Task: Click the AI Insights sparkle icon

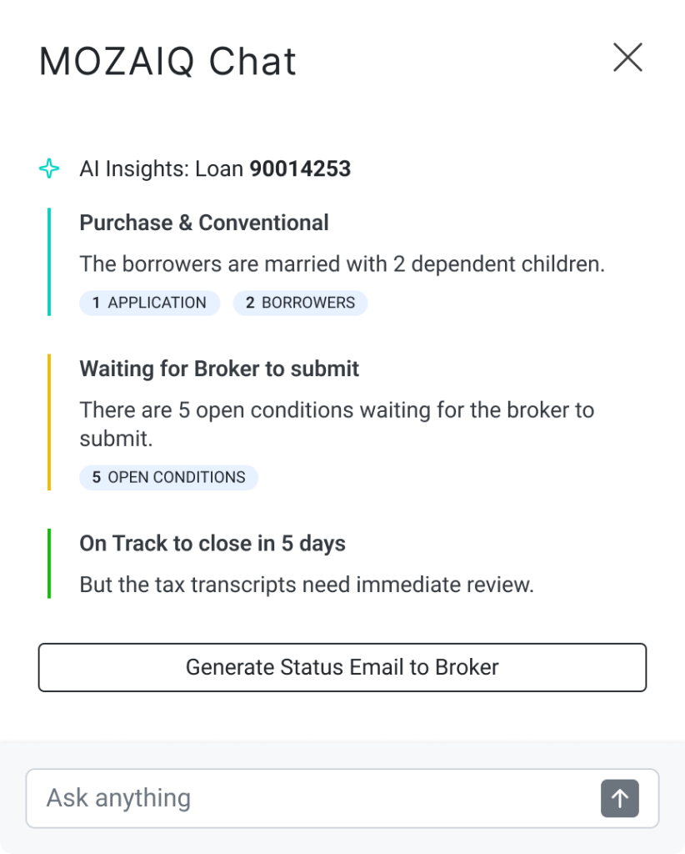Action: 49,169
